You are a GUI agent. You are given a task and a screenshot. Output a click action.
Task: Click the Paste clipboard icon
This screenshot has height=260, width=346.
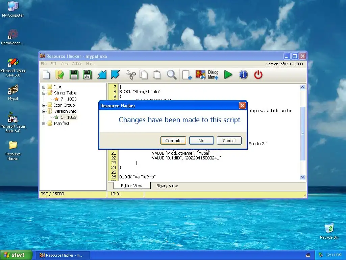pyautogui.click(x=157, y=75)
